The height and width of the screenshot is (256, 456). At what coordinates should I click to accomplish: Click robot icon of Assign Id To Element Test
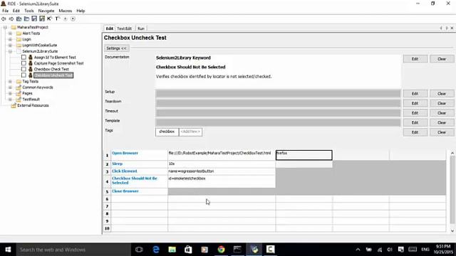(x=30, y=57)
